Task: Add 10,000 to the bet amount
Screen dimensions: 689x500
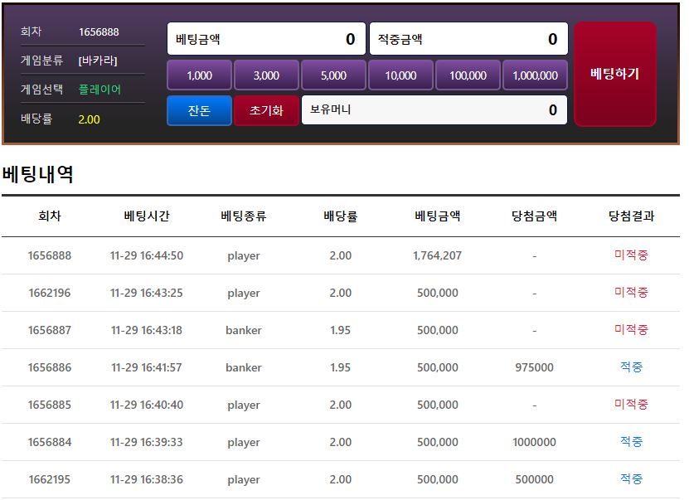Action: (400, 75)
